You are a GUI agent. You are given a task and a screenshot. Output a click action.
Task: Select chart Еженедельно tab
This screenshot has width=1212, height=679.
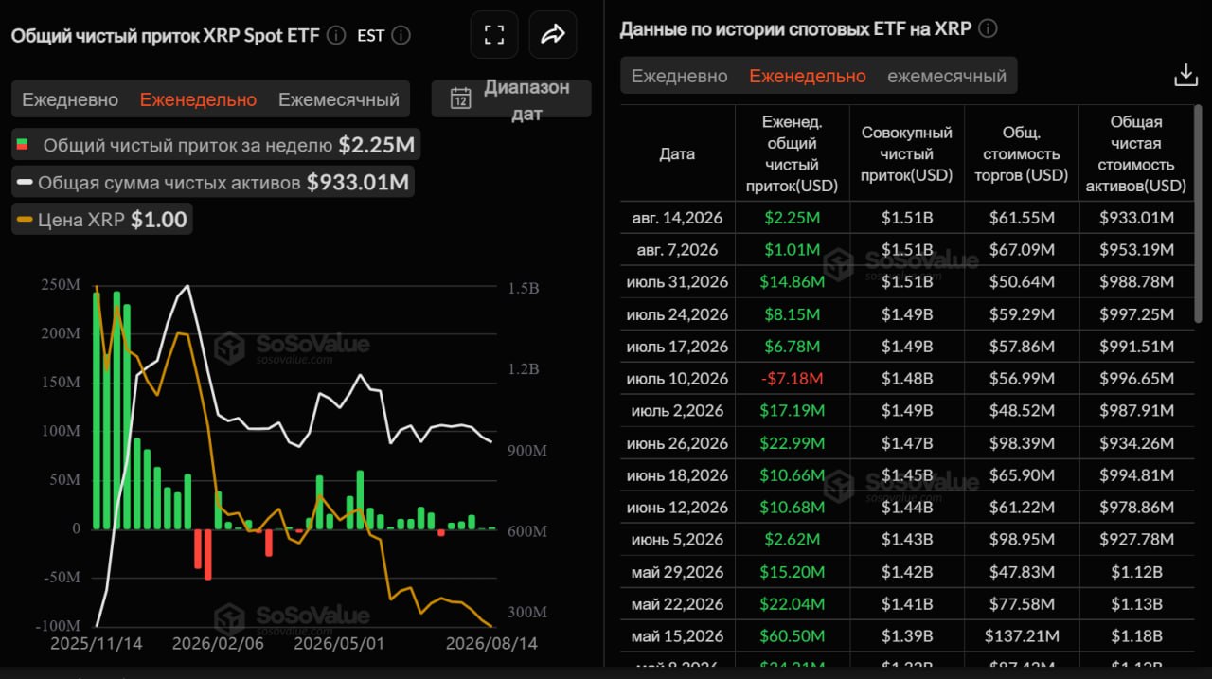click(x=198, y=99)
